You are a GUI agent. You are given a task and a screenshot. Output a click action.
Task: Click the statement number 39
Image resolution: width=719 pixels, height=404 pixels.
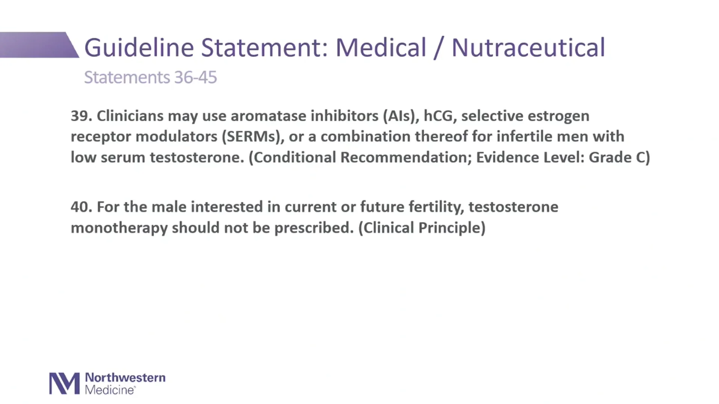click(81, 116)
